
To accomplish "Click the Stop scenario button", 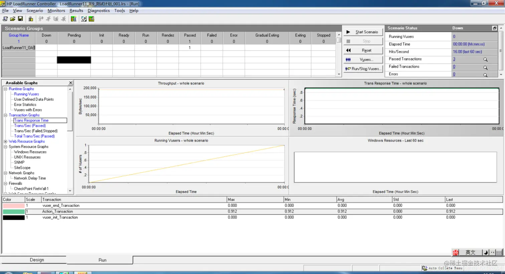I will (x=363, y=41).
